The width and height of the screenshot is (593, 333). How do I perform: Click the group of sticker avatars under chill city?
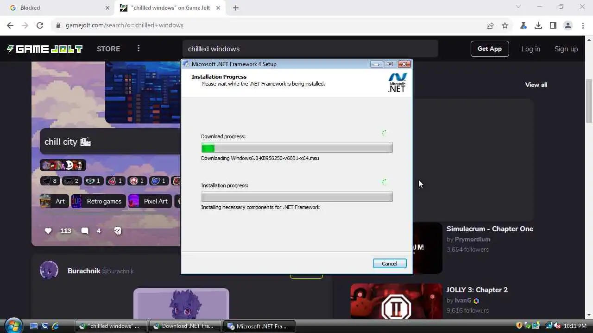(x=63, y=165)
